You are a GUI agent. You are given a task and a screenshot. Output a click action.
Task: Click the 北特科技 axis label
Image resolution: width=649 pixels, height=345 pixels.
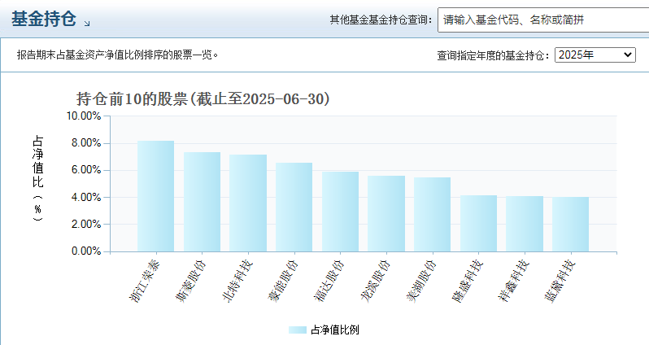tap(237, 282)
